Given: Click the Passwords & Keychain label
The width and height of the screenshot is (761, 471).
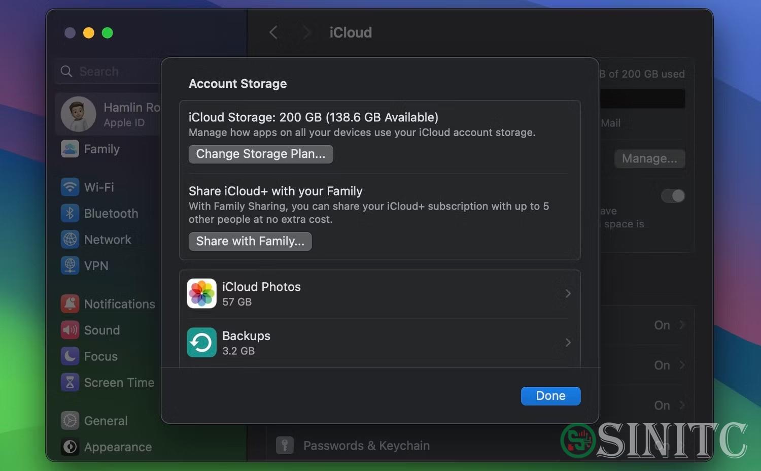Looking at the screenshot, I should click(x=366, y=446).
